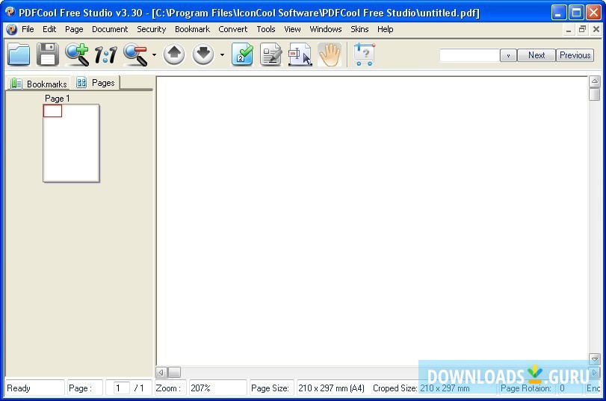This screenshot has width=606, height=401.
Task: Minimize the inner document window
Action: 569,30
